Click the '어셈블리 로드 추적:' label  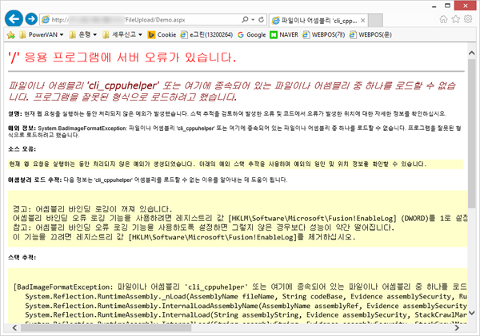click(x=35, y=180)
